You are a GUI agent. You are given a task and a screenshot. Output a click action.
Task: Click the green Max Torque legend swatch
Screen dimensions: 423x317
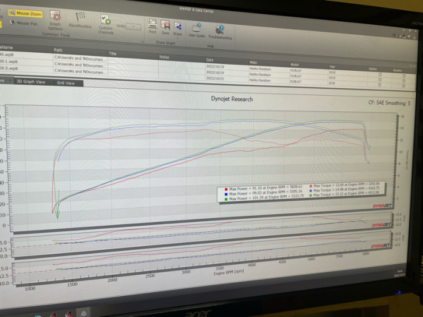coord(311,195)
